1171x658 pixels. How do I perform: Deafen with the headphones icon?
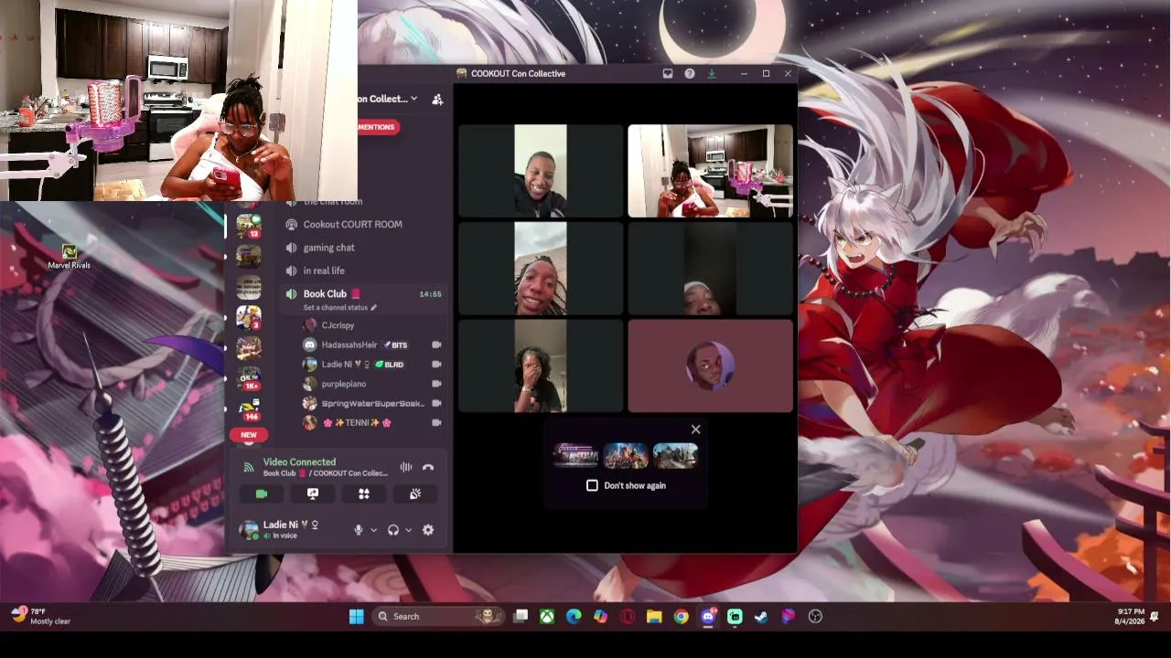(x=393, y=530)
